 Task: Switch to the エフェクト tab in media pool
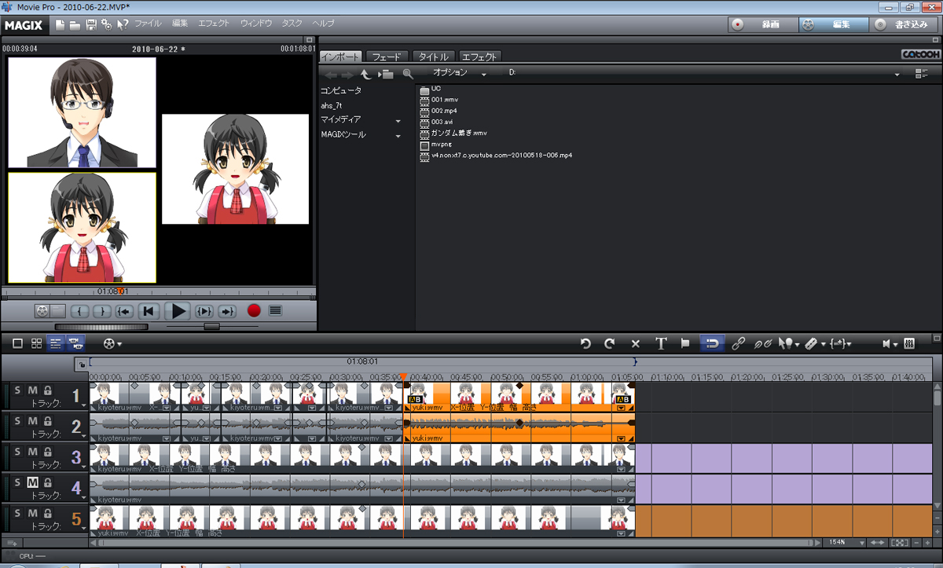click(479, 57)
